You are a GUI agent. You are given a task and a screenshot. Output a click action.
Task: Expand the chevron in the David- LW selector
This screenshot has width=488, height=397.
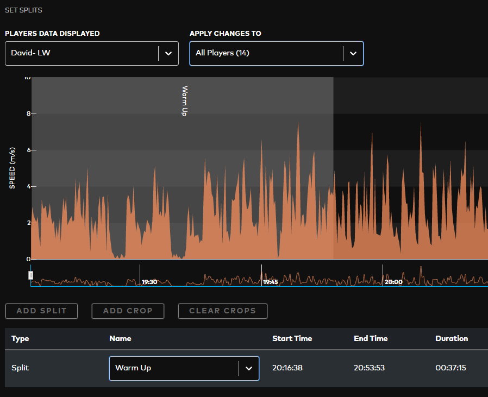pos(168,54)
